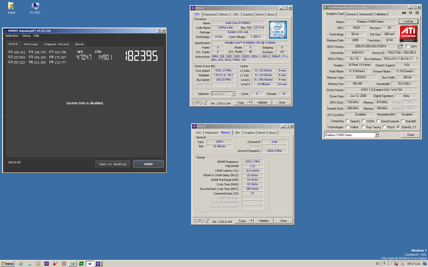The image size is (428, 267).
Task: Click the Bus Interface question mark icon
Action: (x=417, y=59)
